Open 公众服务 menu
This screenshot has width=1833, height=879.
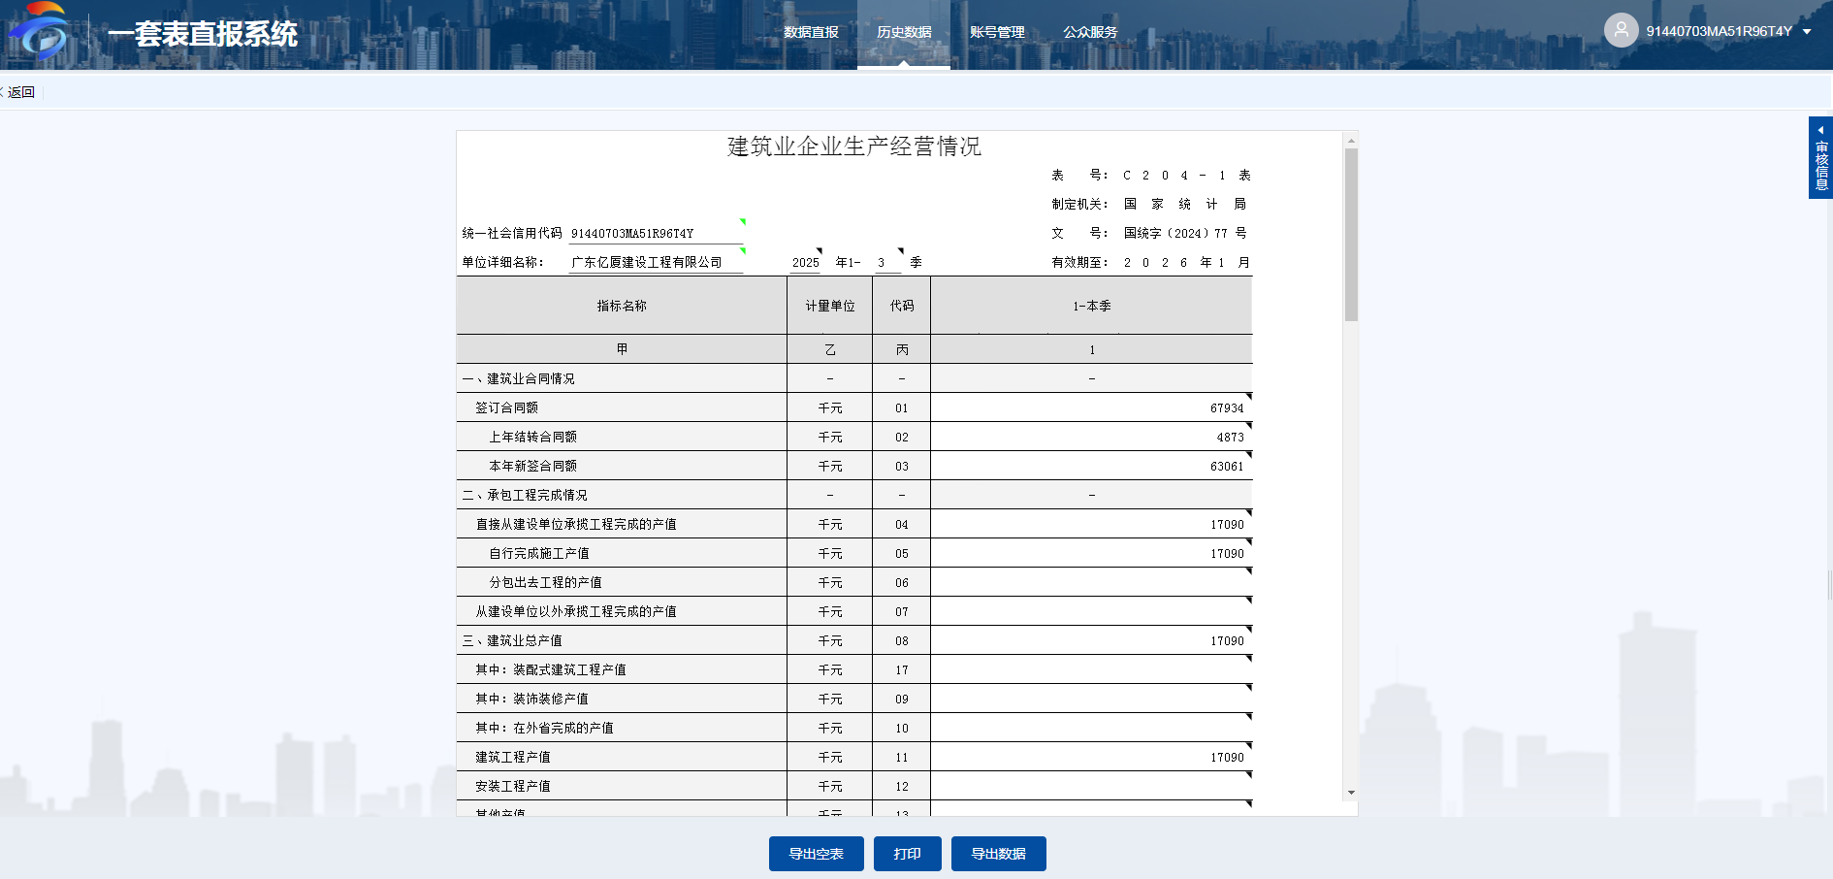pyautogui.click(x=1089, y=32)
